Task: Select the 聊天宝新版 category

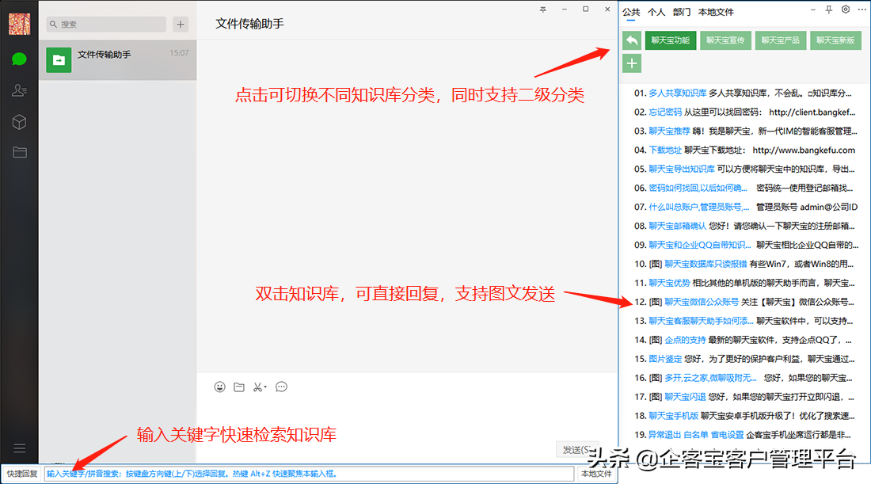Action: (835, 40)
